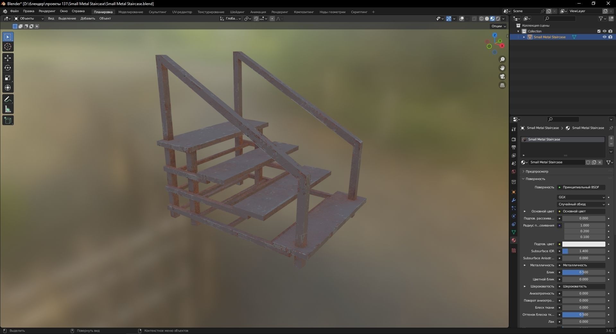Screen dimensions: 616x334
Task: Switch to material preview shading
Action: (492, 19)
